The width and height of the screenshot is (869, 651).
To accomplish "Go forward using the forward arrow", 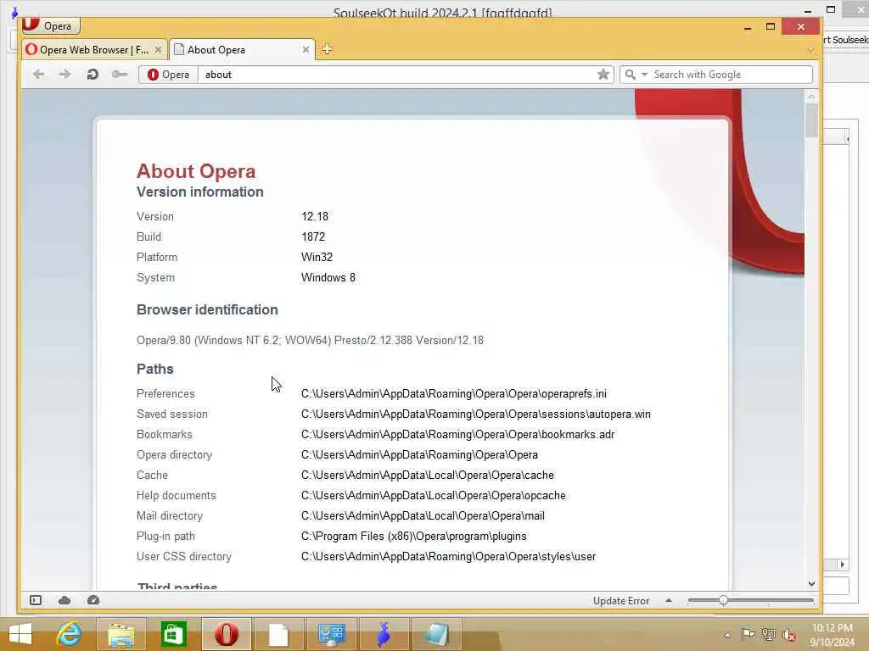I will pyautogui.click(x=64, y=75).
